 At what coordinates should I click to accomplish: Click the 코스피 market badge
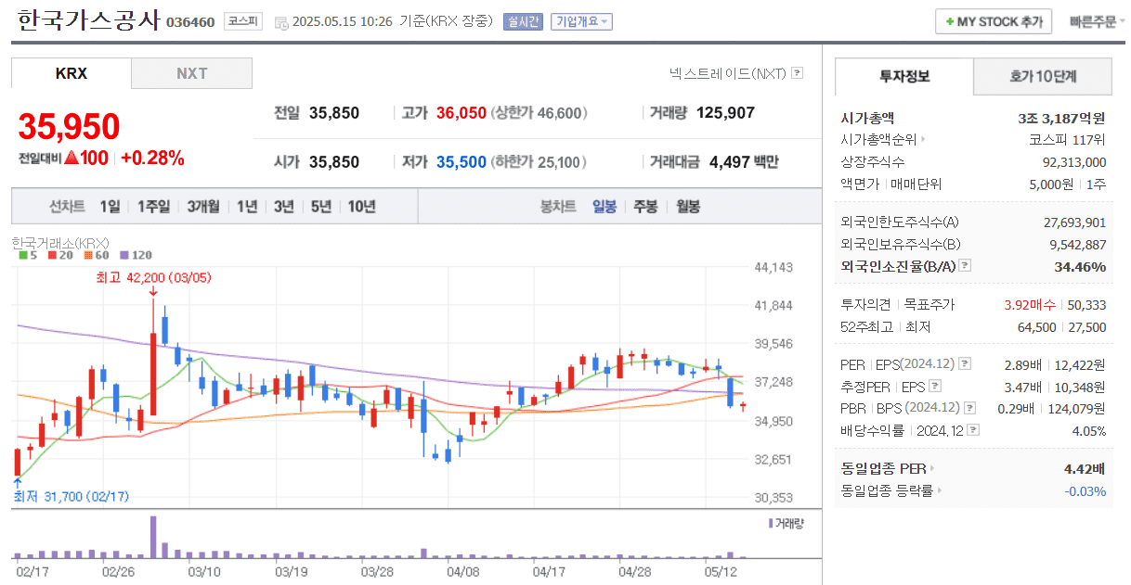(244, 21)
